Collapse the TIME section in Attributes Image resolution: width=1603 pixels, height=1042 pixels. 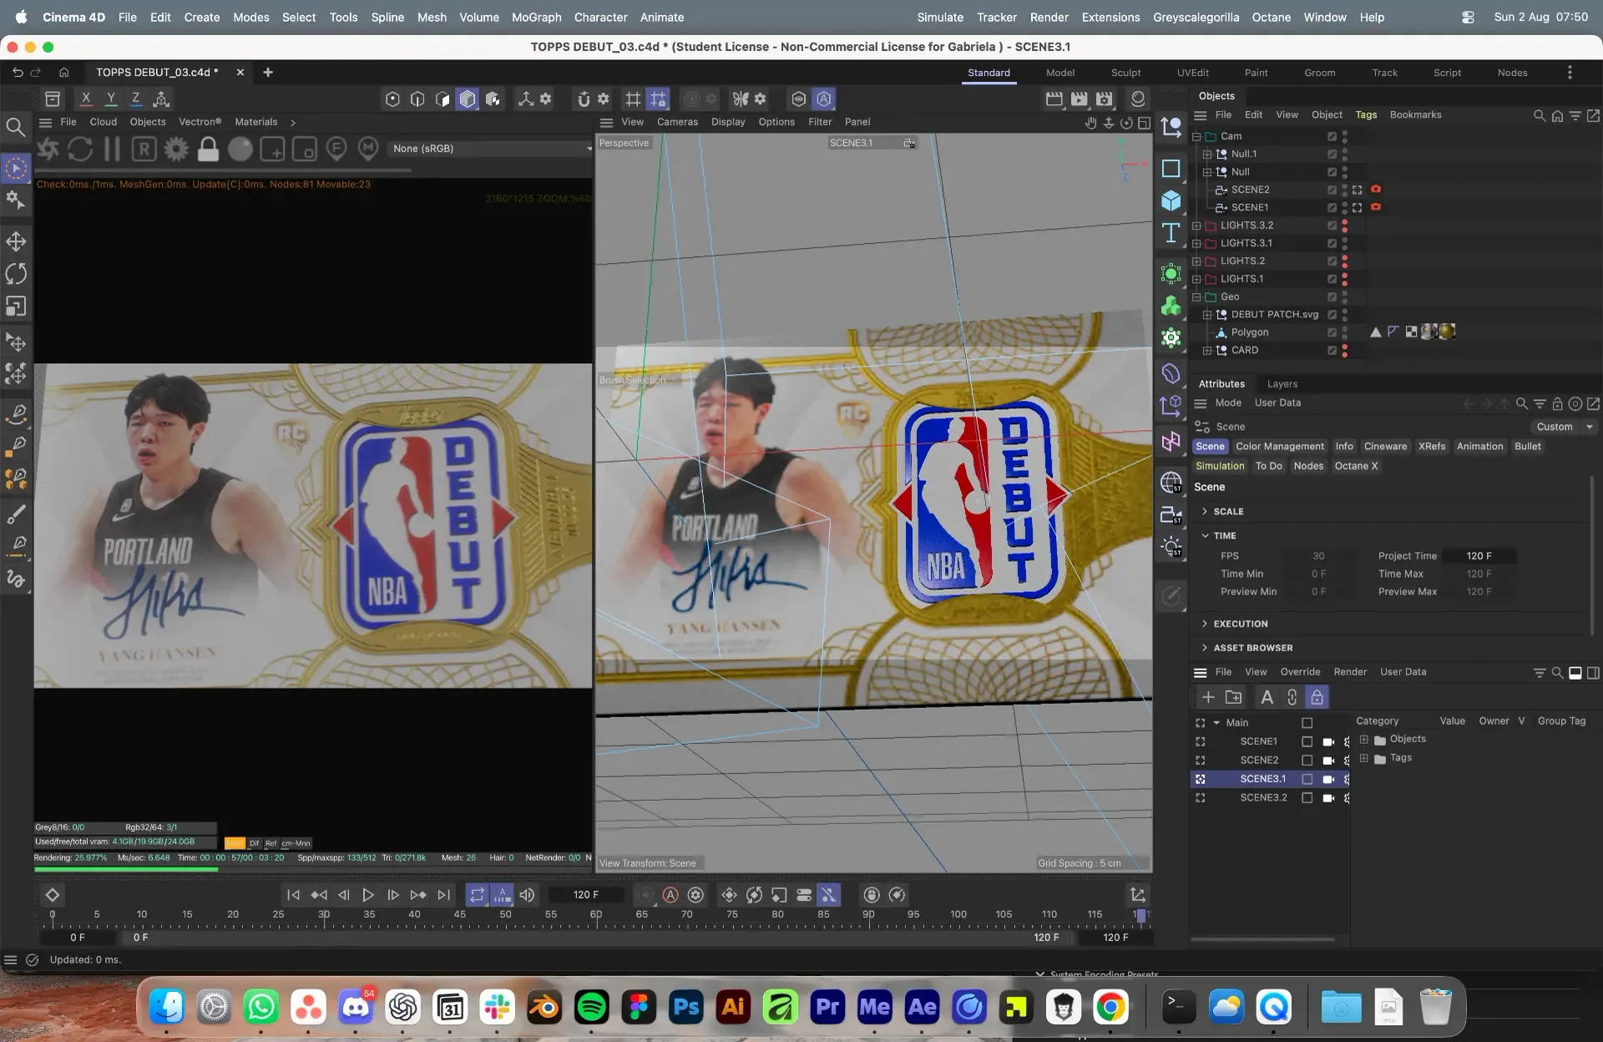pyautogui.click(x=1205, y=535)
